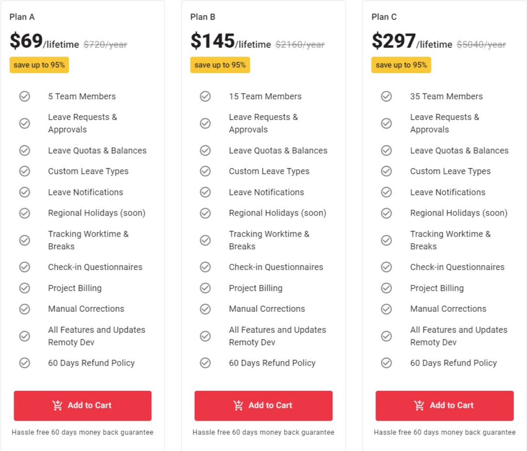
Task: Click checkmark icon beside 5 Team Members
Action: tap(25, 96)
